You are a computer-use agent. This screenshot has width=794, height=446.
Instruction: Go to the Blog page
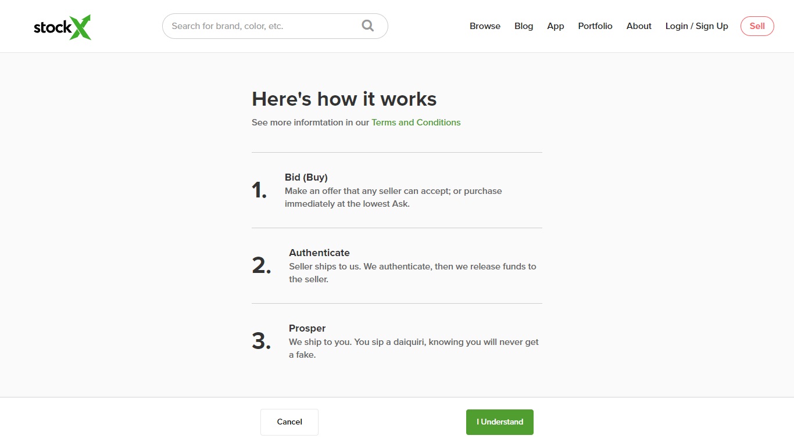[x=523, y=26]
